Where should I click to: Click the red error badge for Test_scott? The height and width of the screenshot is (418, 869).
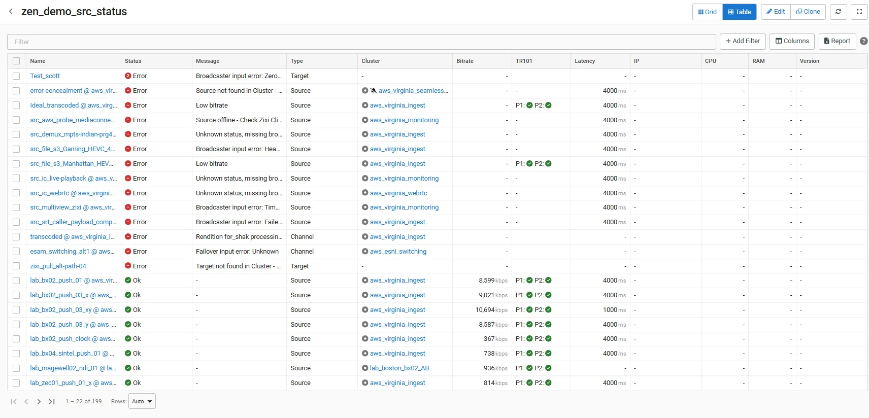point(128,76)
